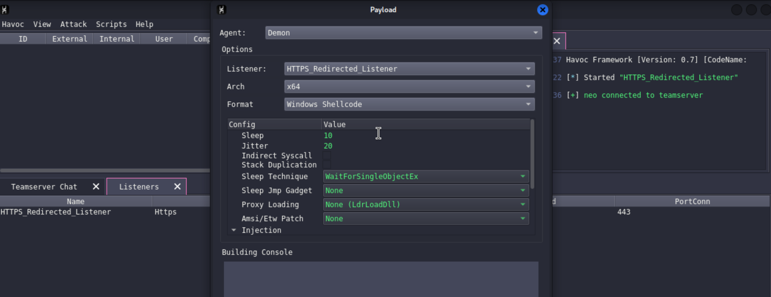
Task: Click the config list vertical scrollbar
Action: click(532, 154)
